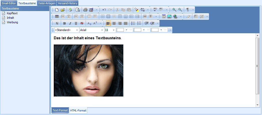Open print preview with the magnifier-page icon

(78, 10)
